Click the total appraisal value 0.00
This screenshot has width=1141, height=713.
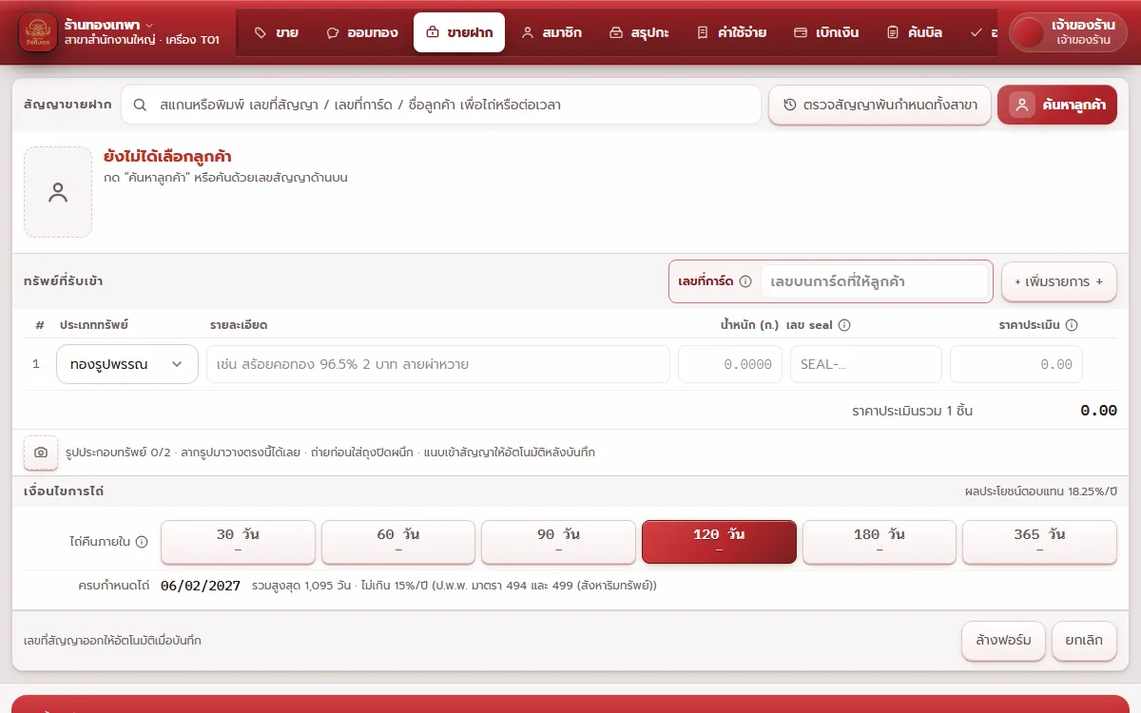[x=1098, y=411]
